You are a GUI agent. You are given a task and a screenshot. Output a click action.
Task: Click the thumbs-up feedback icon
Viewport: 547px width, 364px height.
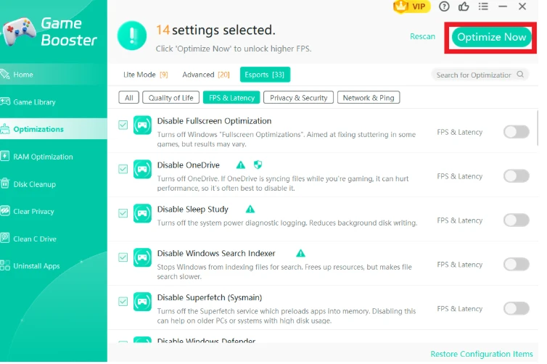[x=464, y=7]
